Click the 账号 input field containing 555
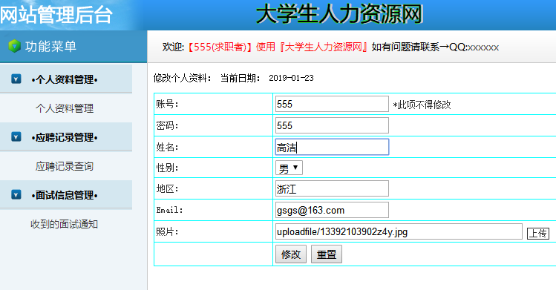This screenshot has width=556, height=290. [332, 104]
